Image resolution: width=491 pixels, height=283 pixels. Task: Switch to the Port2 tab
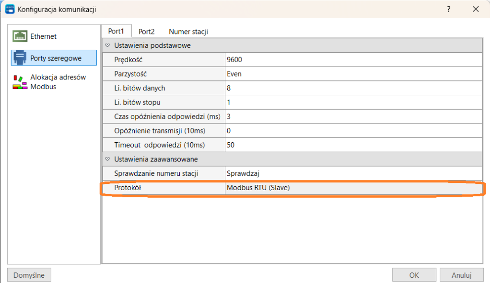click(147, 32)
